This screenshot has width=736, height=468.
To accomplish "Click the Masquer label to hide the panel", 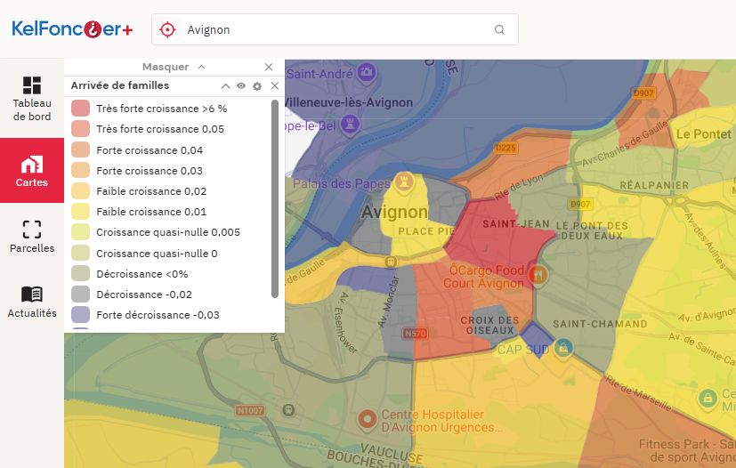I will [166, 67].
